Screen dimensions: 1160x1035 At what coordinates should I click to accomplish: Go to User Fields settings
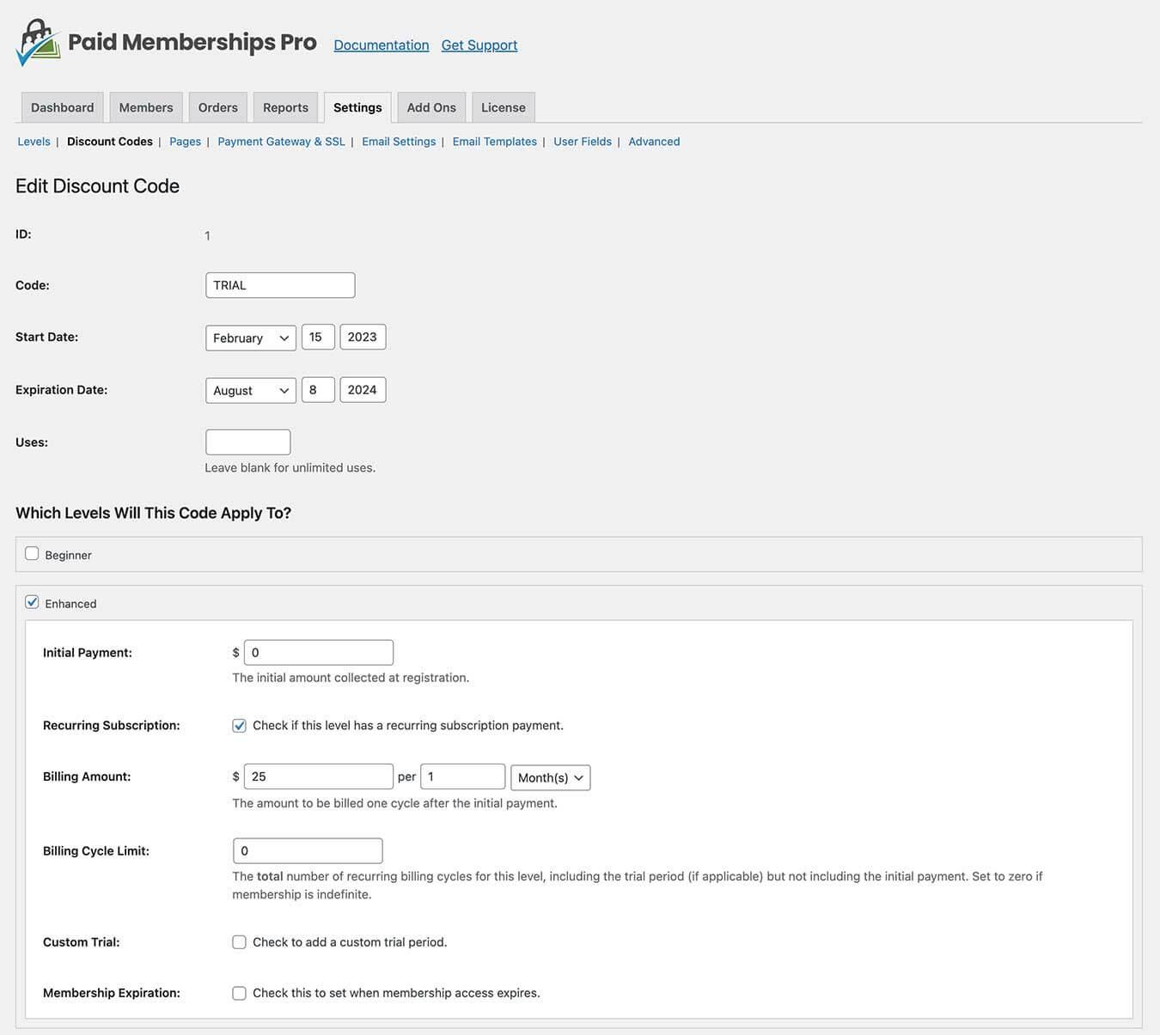pos(583,142)
